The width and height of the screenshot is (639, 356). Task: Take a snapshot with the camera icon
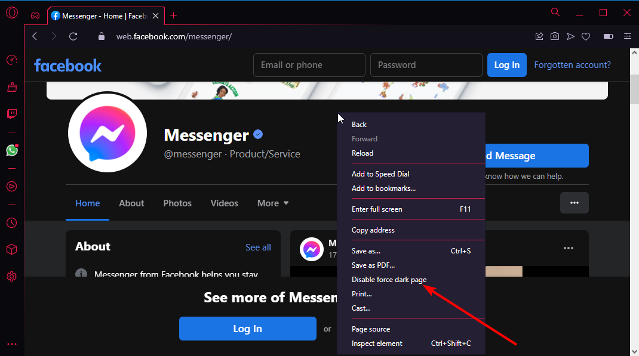point(555,36)
